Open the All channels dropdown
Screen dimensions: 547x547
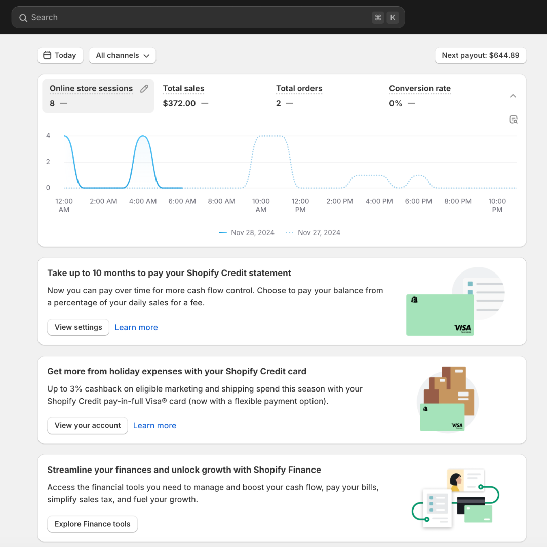tap(123, 55)
